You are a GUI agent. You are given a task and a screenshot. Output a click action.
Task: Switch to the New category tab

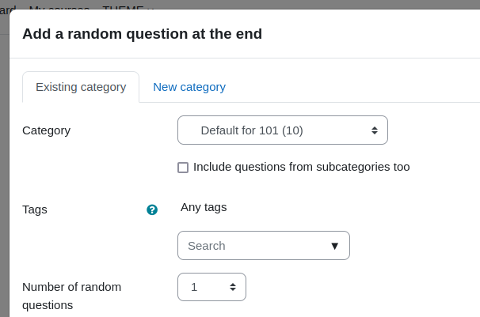[x=189, y=87]
